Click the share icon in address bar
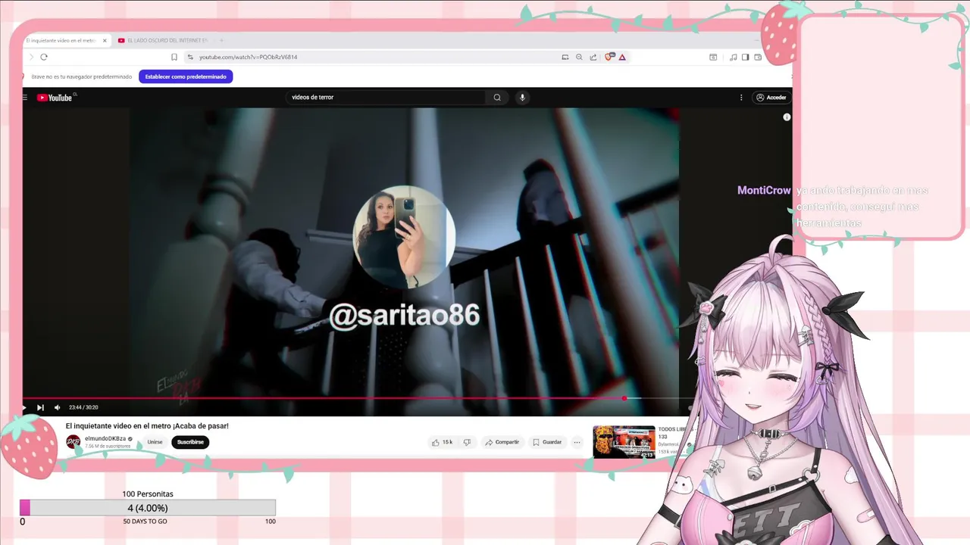Image resolution: width=970 pixels, height=545 pixels. tap(593, 57)
